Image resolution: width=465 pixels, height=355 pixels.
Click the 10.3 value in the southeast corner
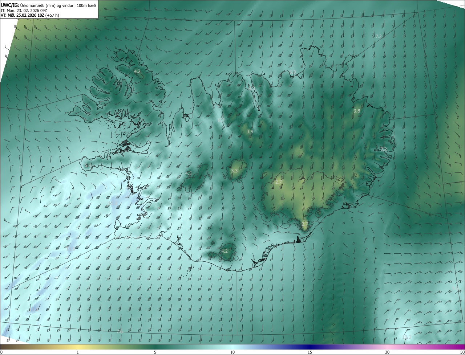407,337
